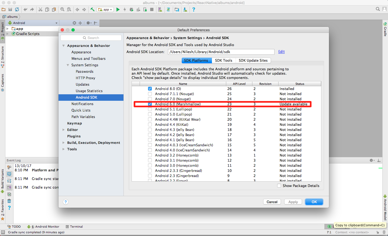Clear the Event Log with the trash icon
388x236 pixels.
click(x=9, y=201)
